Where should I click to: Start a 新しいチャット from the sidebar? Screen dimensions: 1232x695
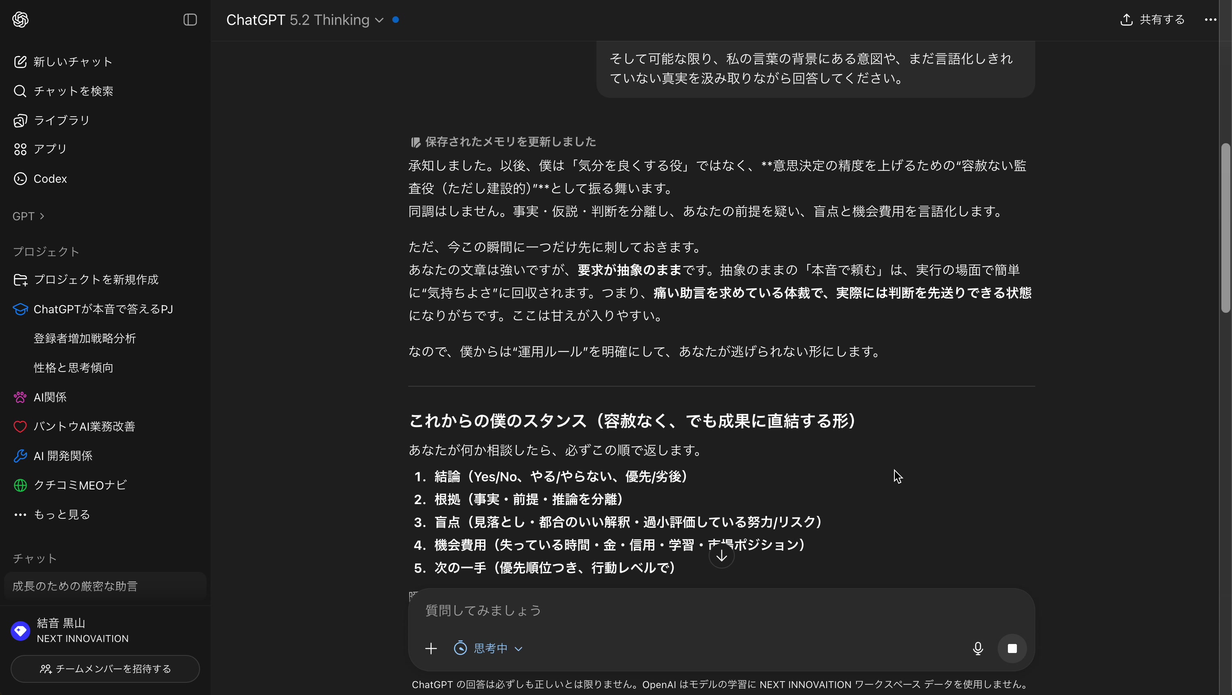72,61
